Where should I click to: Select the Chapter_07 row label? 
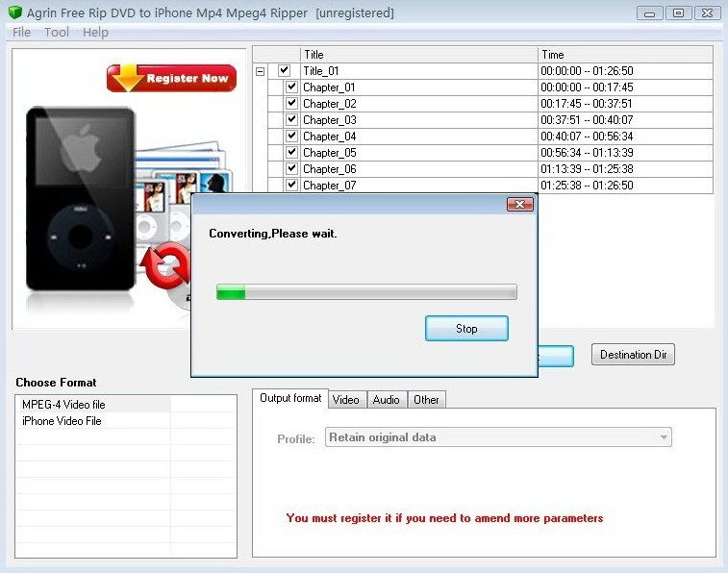point(329,186)
